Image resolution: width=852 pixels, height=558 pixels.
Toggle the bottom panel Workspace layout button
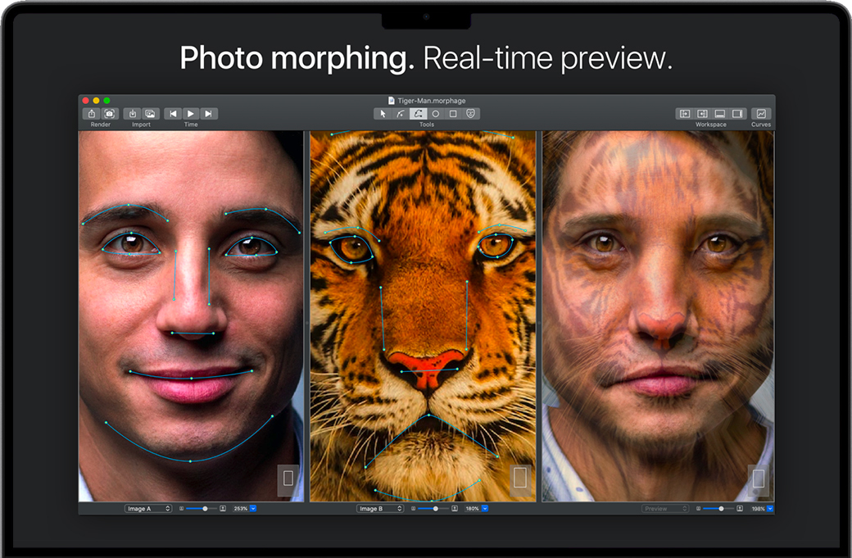click(720, 114)
